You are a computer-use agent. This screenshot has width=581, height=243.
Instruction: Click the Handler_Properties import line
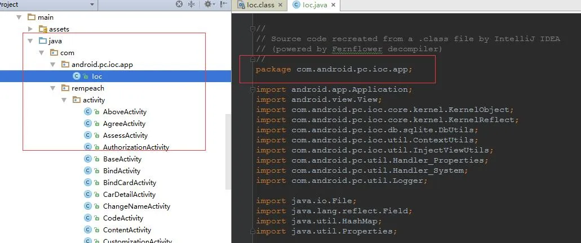(372, 160)
